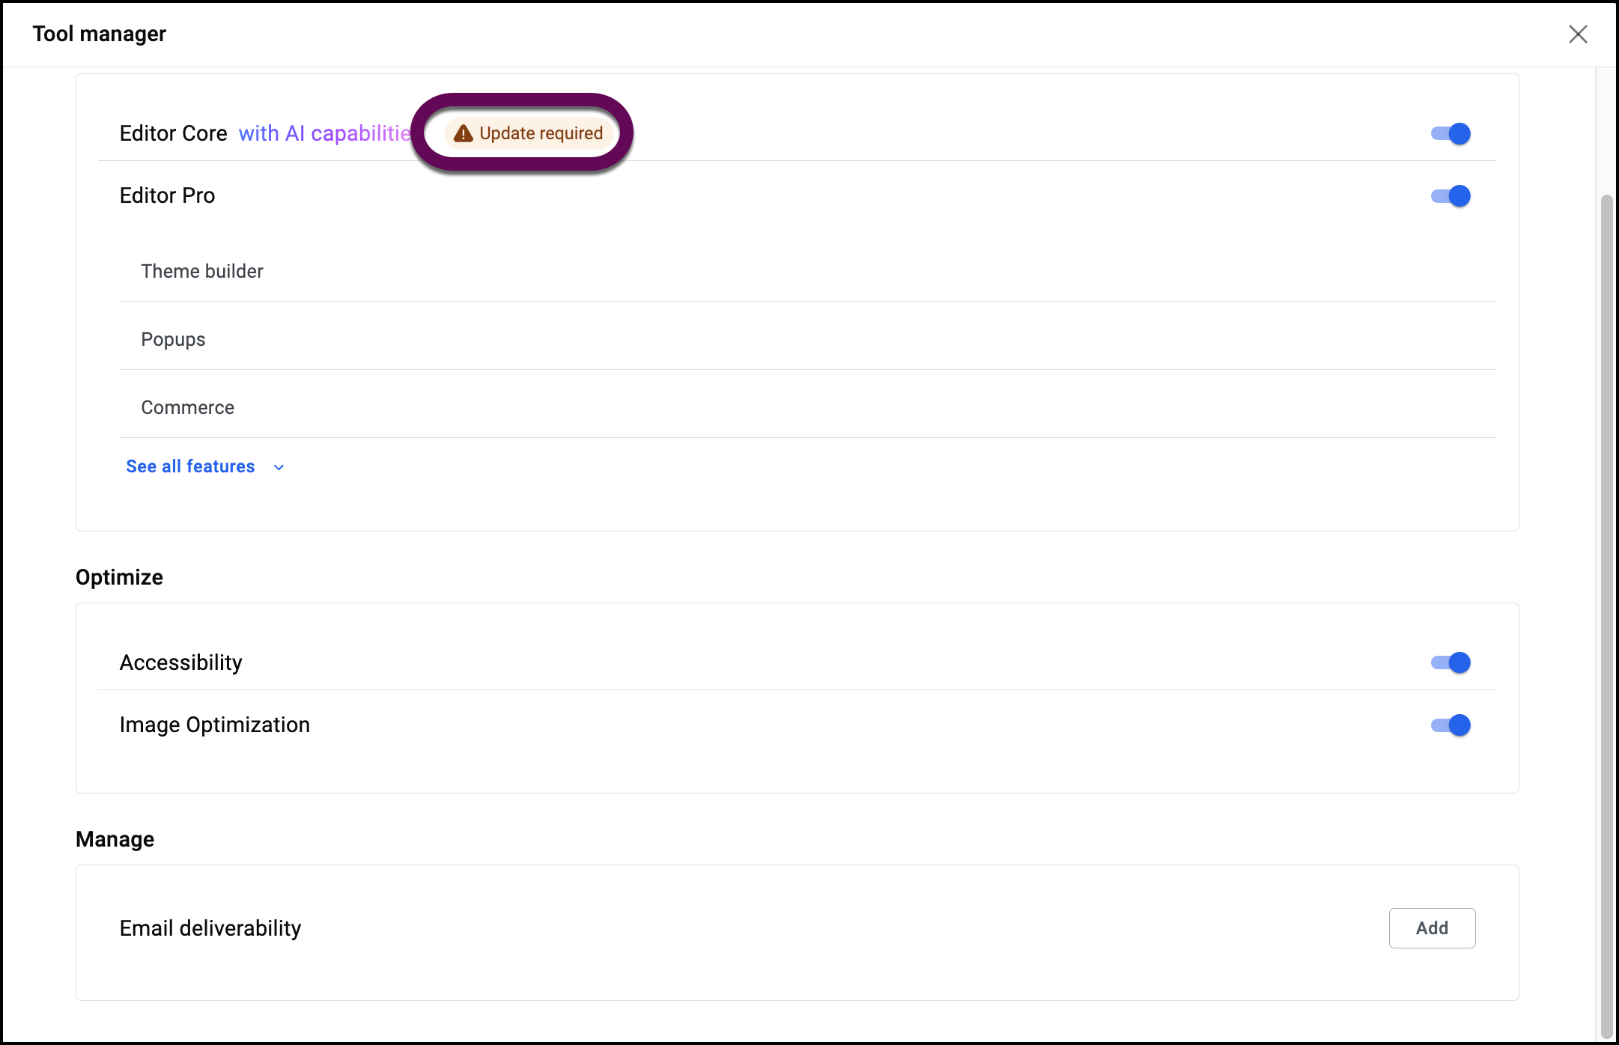Click the with AI capabilities link
This screenshot has width=1619, height=1045.
324,133
